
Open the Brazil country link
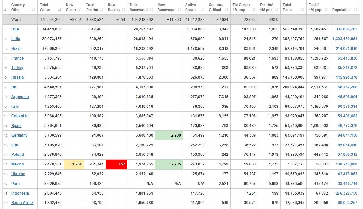click(16, 49)
